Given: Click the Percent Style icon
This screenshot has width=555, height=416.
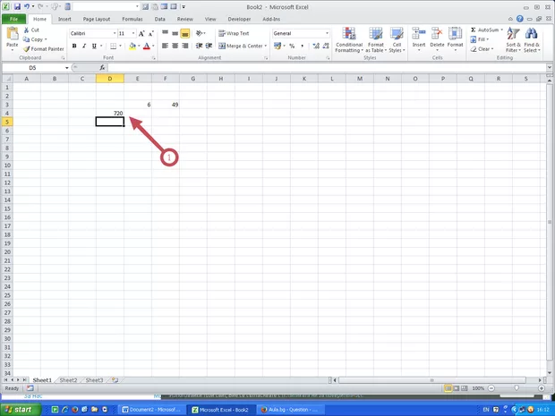Looking at the screenshot, I should pyautogui.click(x=292, y=46).
